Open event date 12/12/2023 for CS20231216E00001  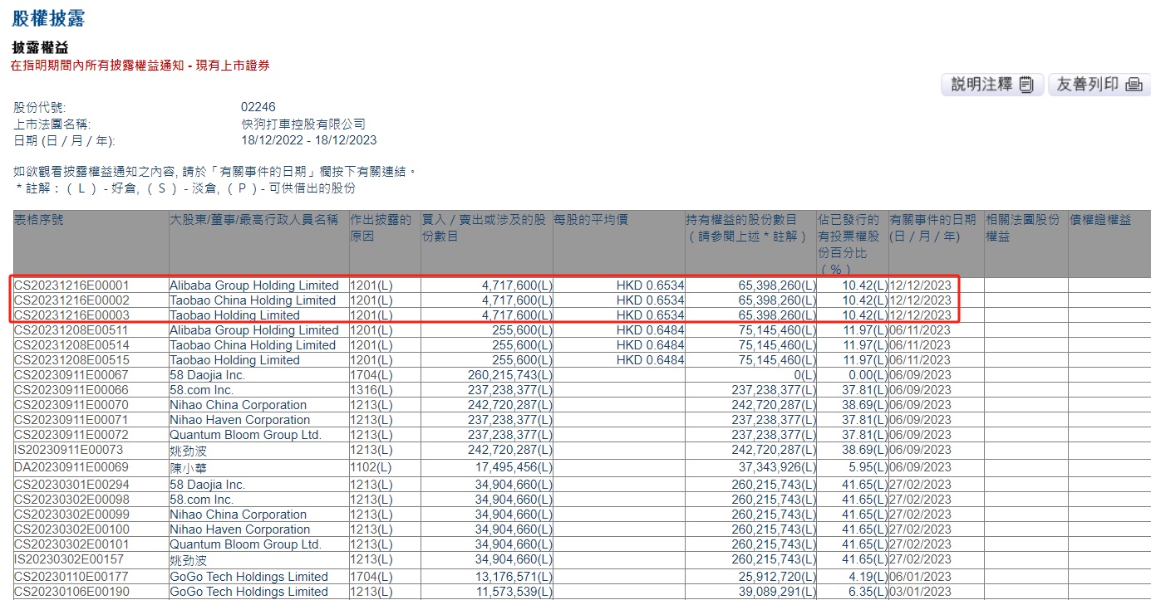point(920,285)
